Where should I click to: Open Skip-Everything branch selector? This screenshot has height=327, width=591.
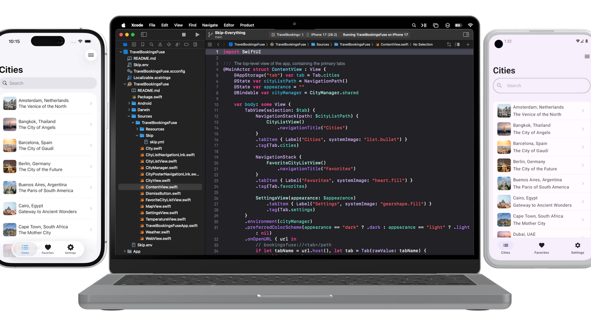point(227,35)
